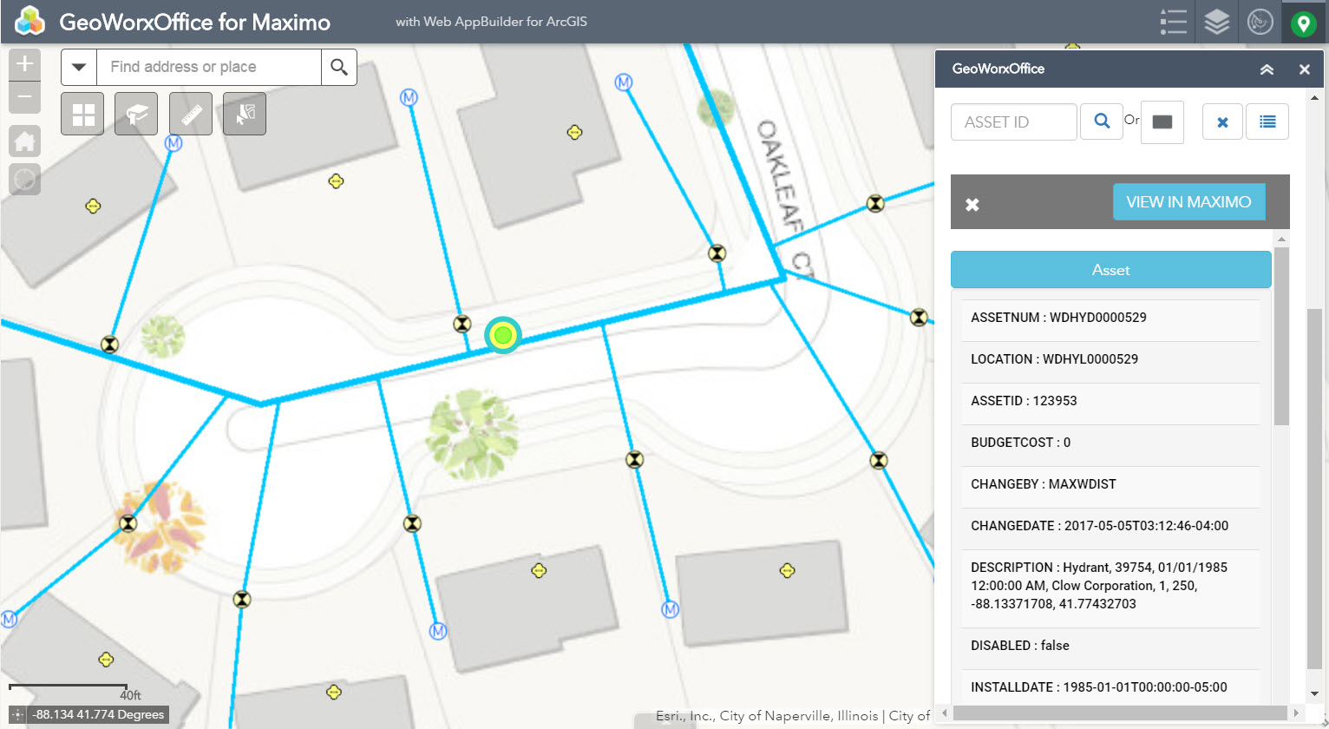Viewport: 1329px width, 729px height.
Task: Zoom in on the map
Action: click(24, 63)
